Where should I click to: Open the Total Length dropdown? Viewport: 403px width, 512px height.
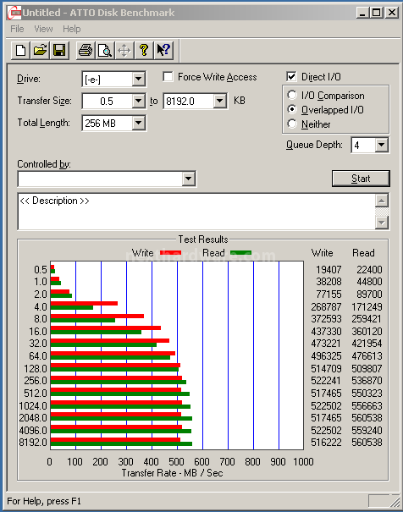pyautogui.click(x=139, y=123)
